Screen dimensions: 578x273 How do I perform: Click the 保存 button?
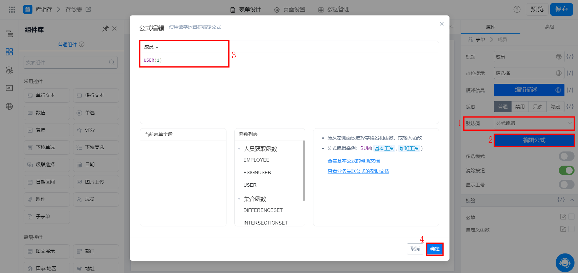click(562, 9)
